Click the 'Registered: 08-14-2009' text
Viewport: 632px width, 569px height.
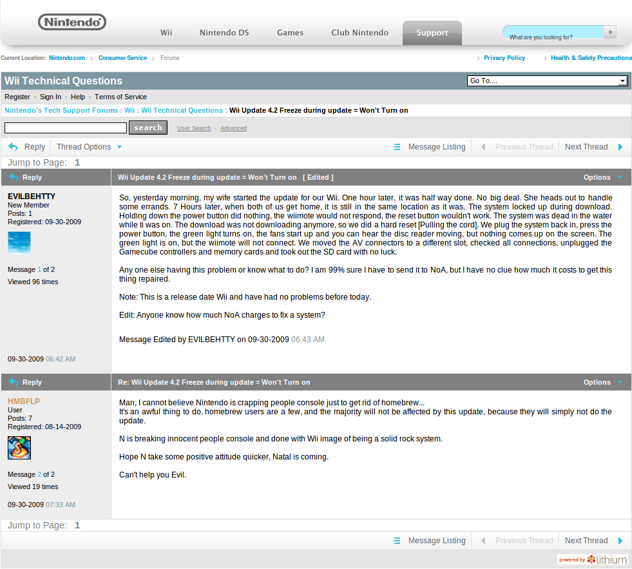pyautogui.click(x=44, y=427)
